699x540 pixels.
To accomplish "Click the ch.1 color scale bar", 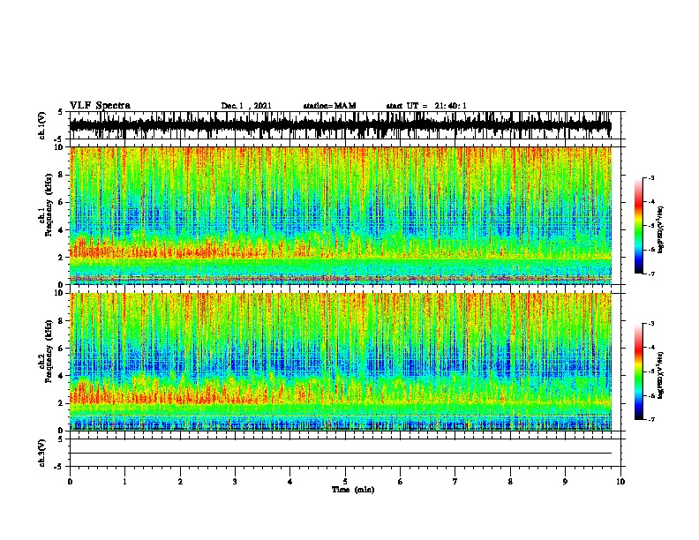I will pos(639,226).
